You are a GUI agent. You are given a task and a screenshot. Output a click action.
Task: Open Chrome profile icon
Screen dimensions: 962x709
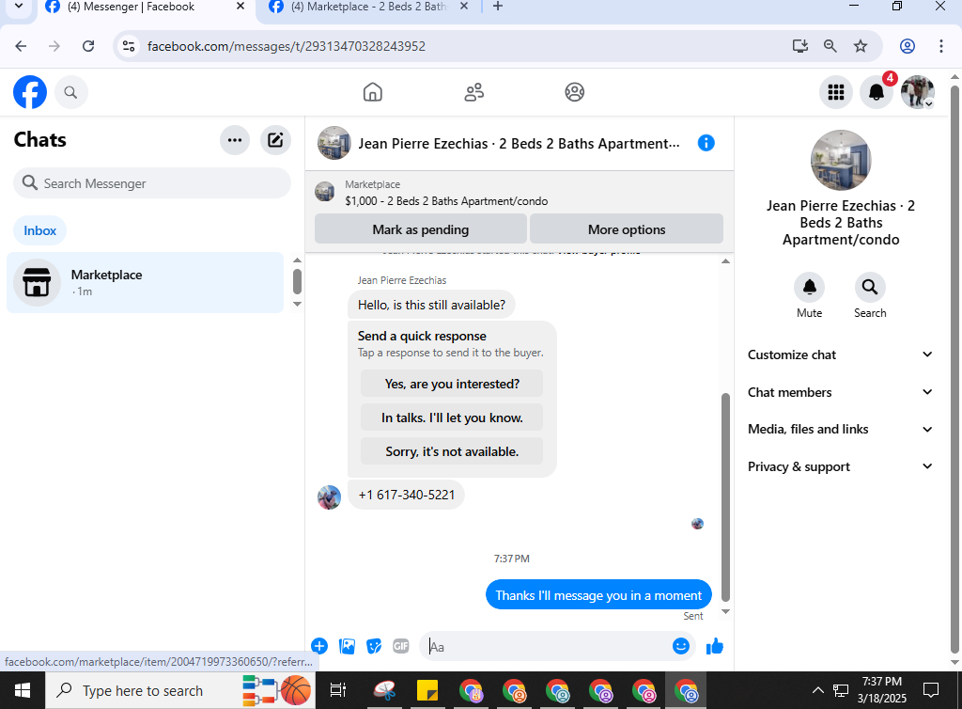pyautogui.click(x=907, y=46)
